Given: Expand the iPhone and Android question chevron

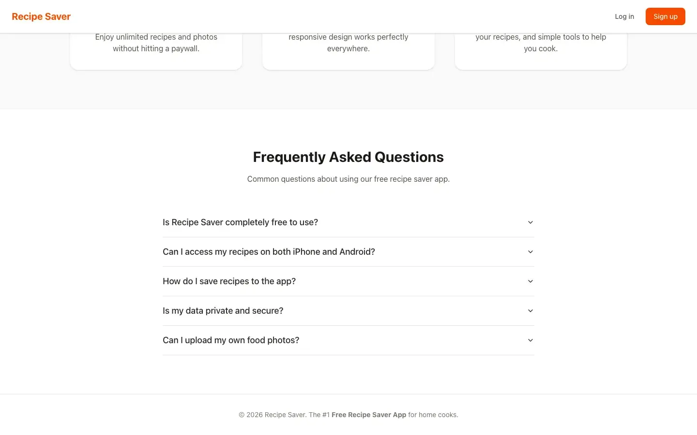Looking at the screenshot, I should click(530, 251).
